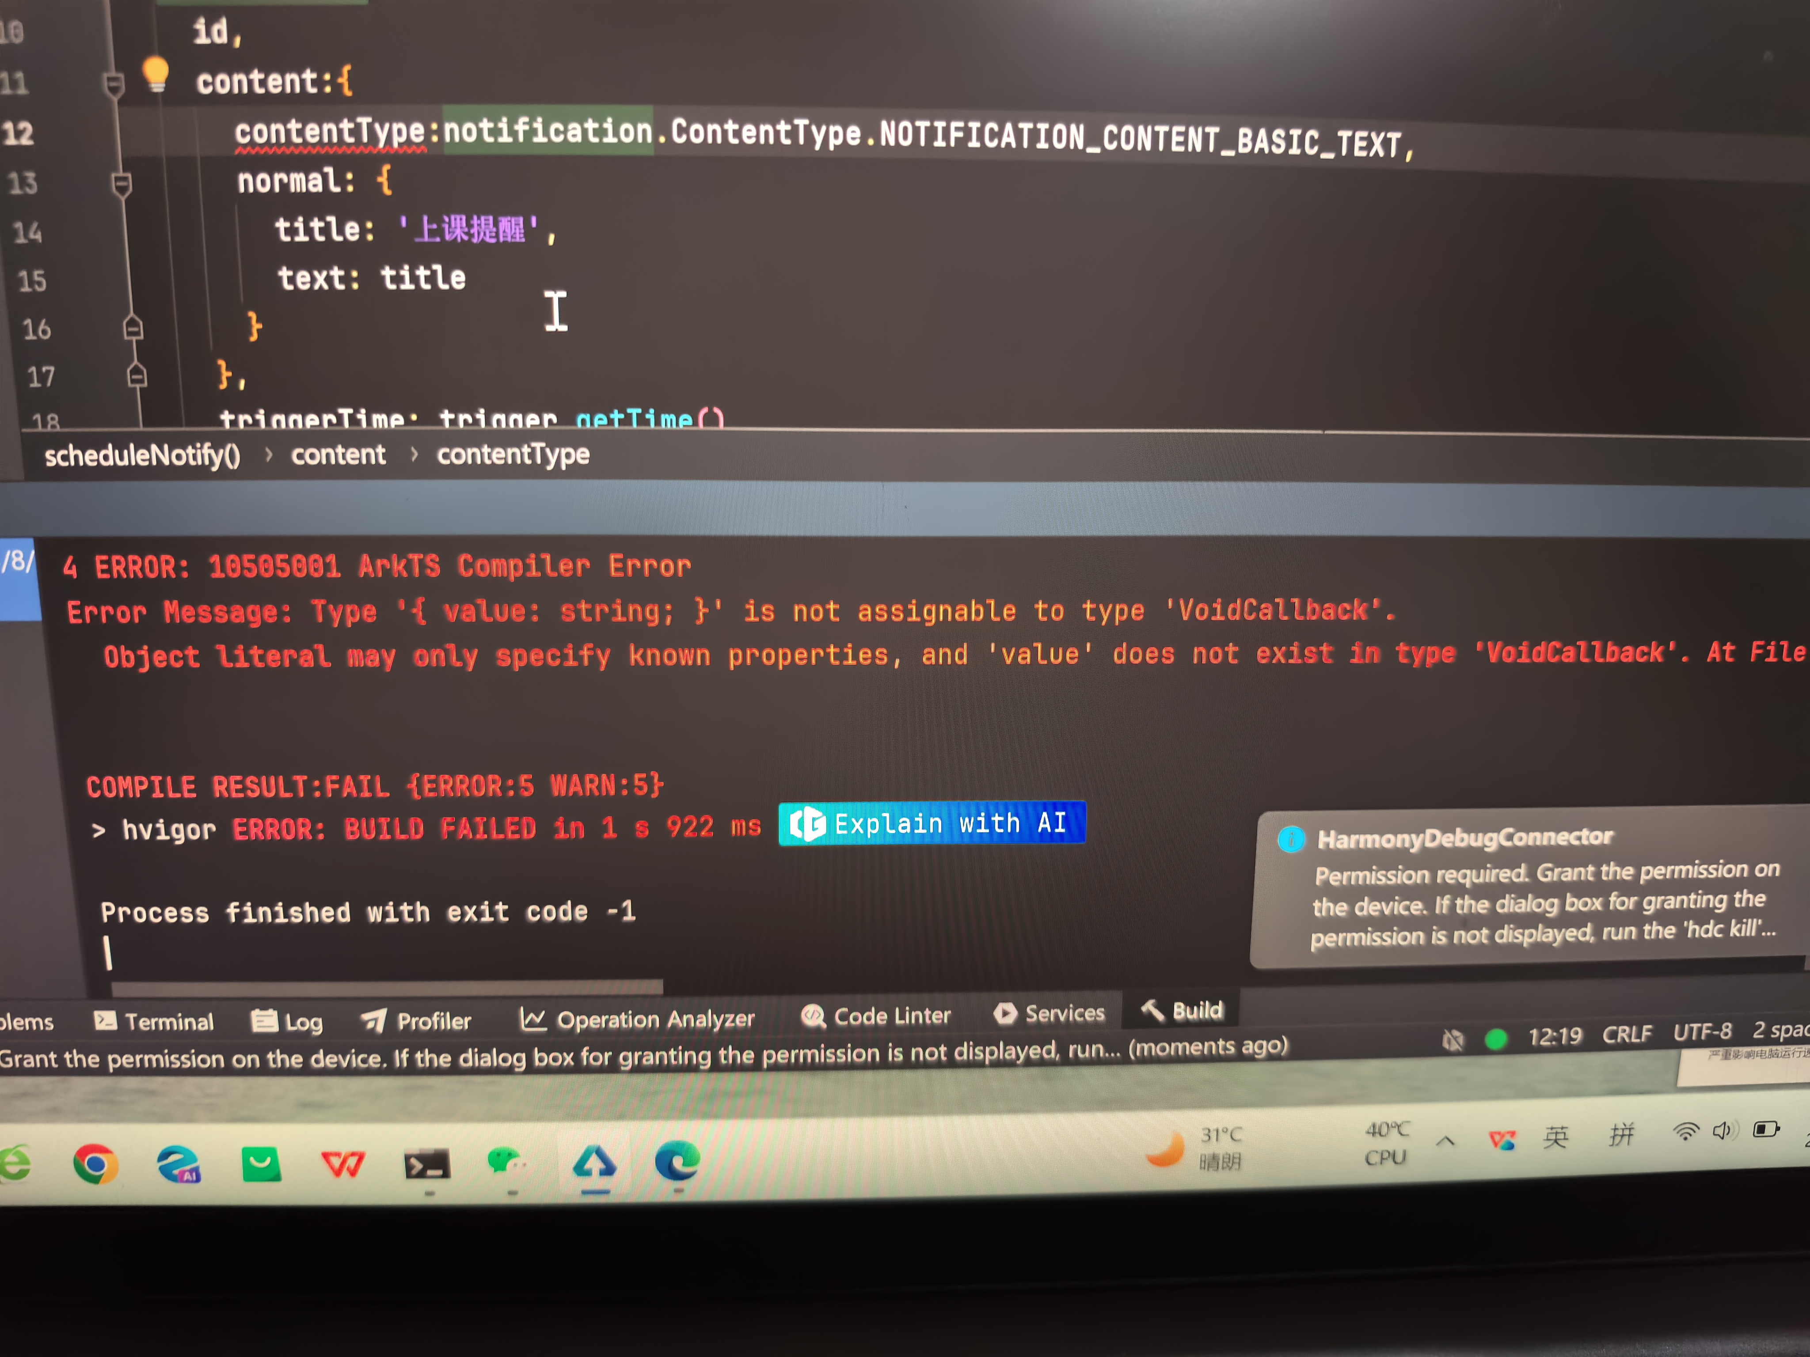Click the Process finished with exit code line
This screenshot has height=1357, width=1810.
(x=367, y=912)
